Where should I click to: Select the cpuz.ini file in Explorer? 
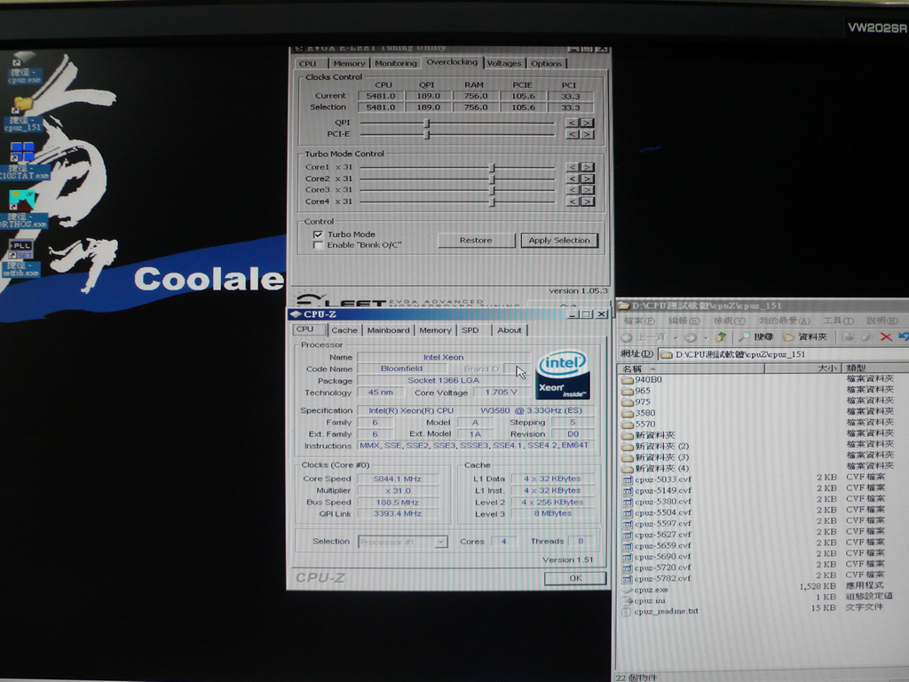644,601
